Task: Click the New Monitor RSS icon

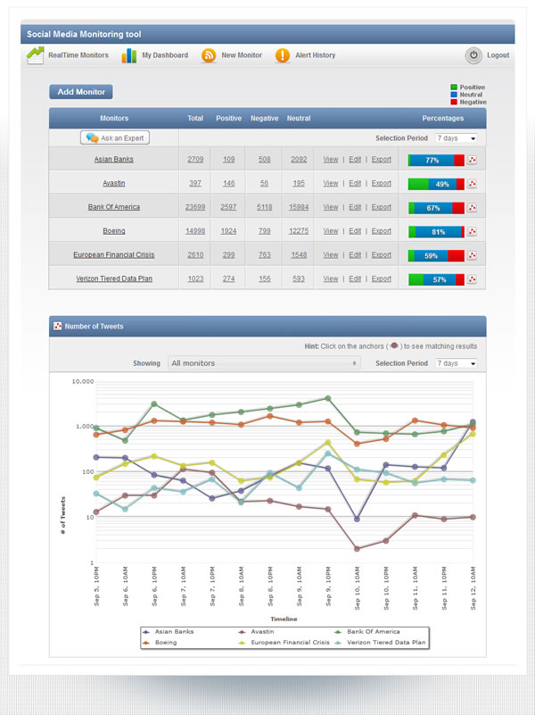Action: [x=209, y=55]
